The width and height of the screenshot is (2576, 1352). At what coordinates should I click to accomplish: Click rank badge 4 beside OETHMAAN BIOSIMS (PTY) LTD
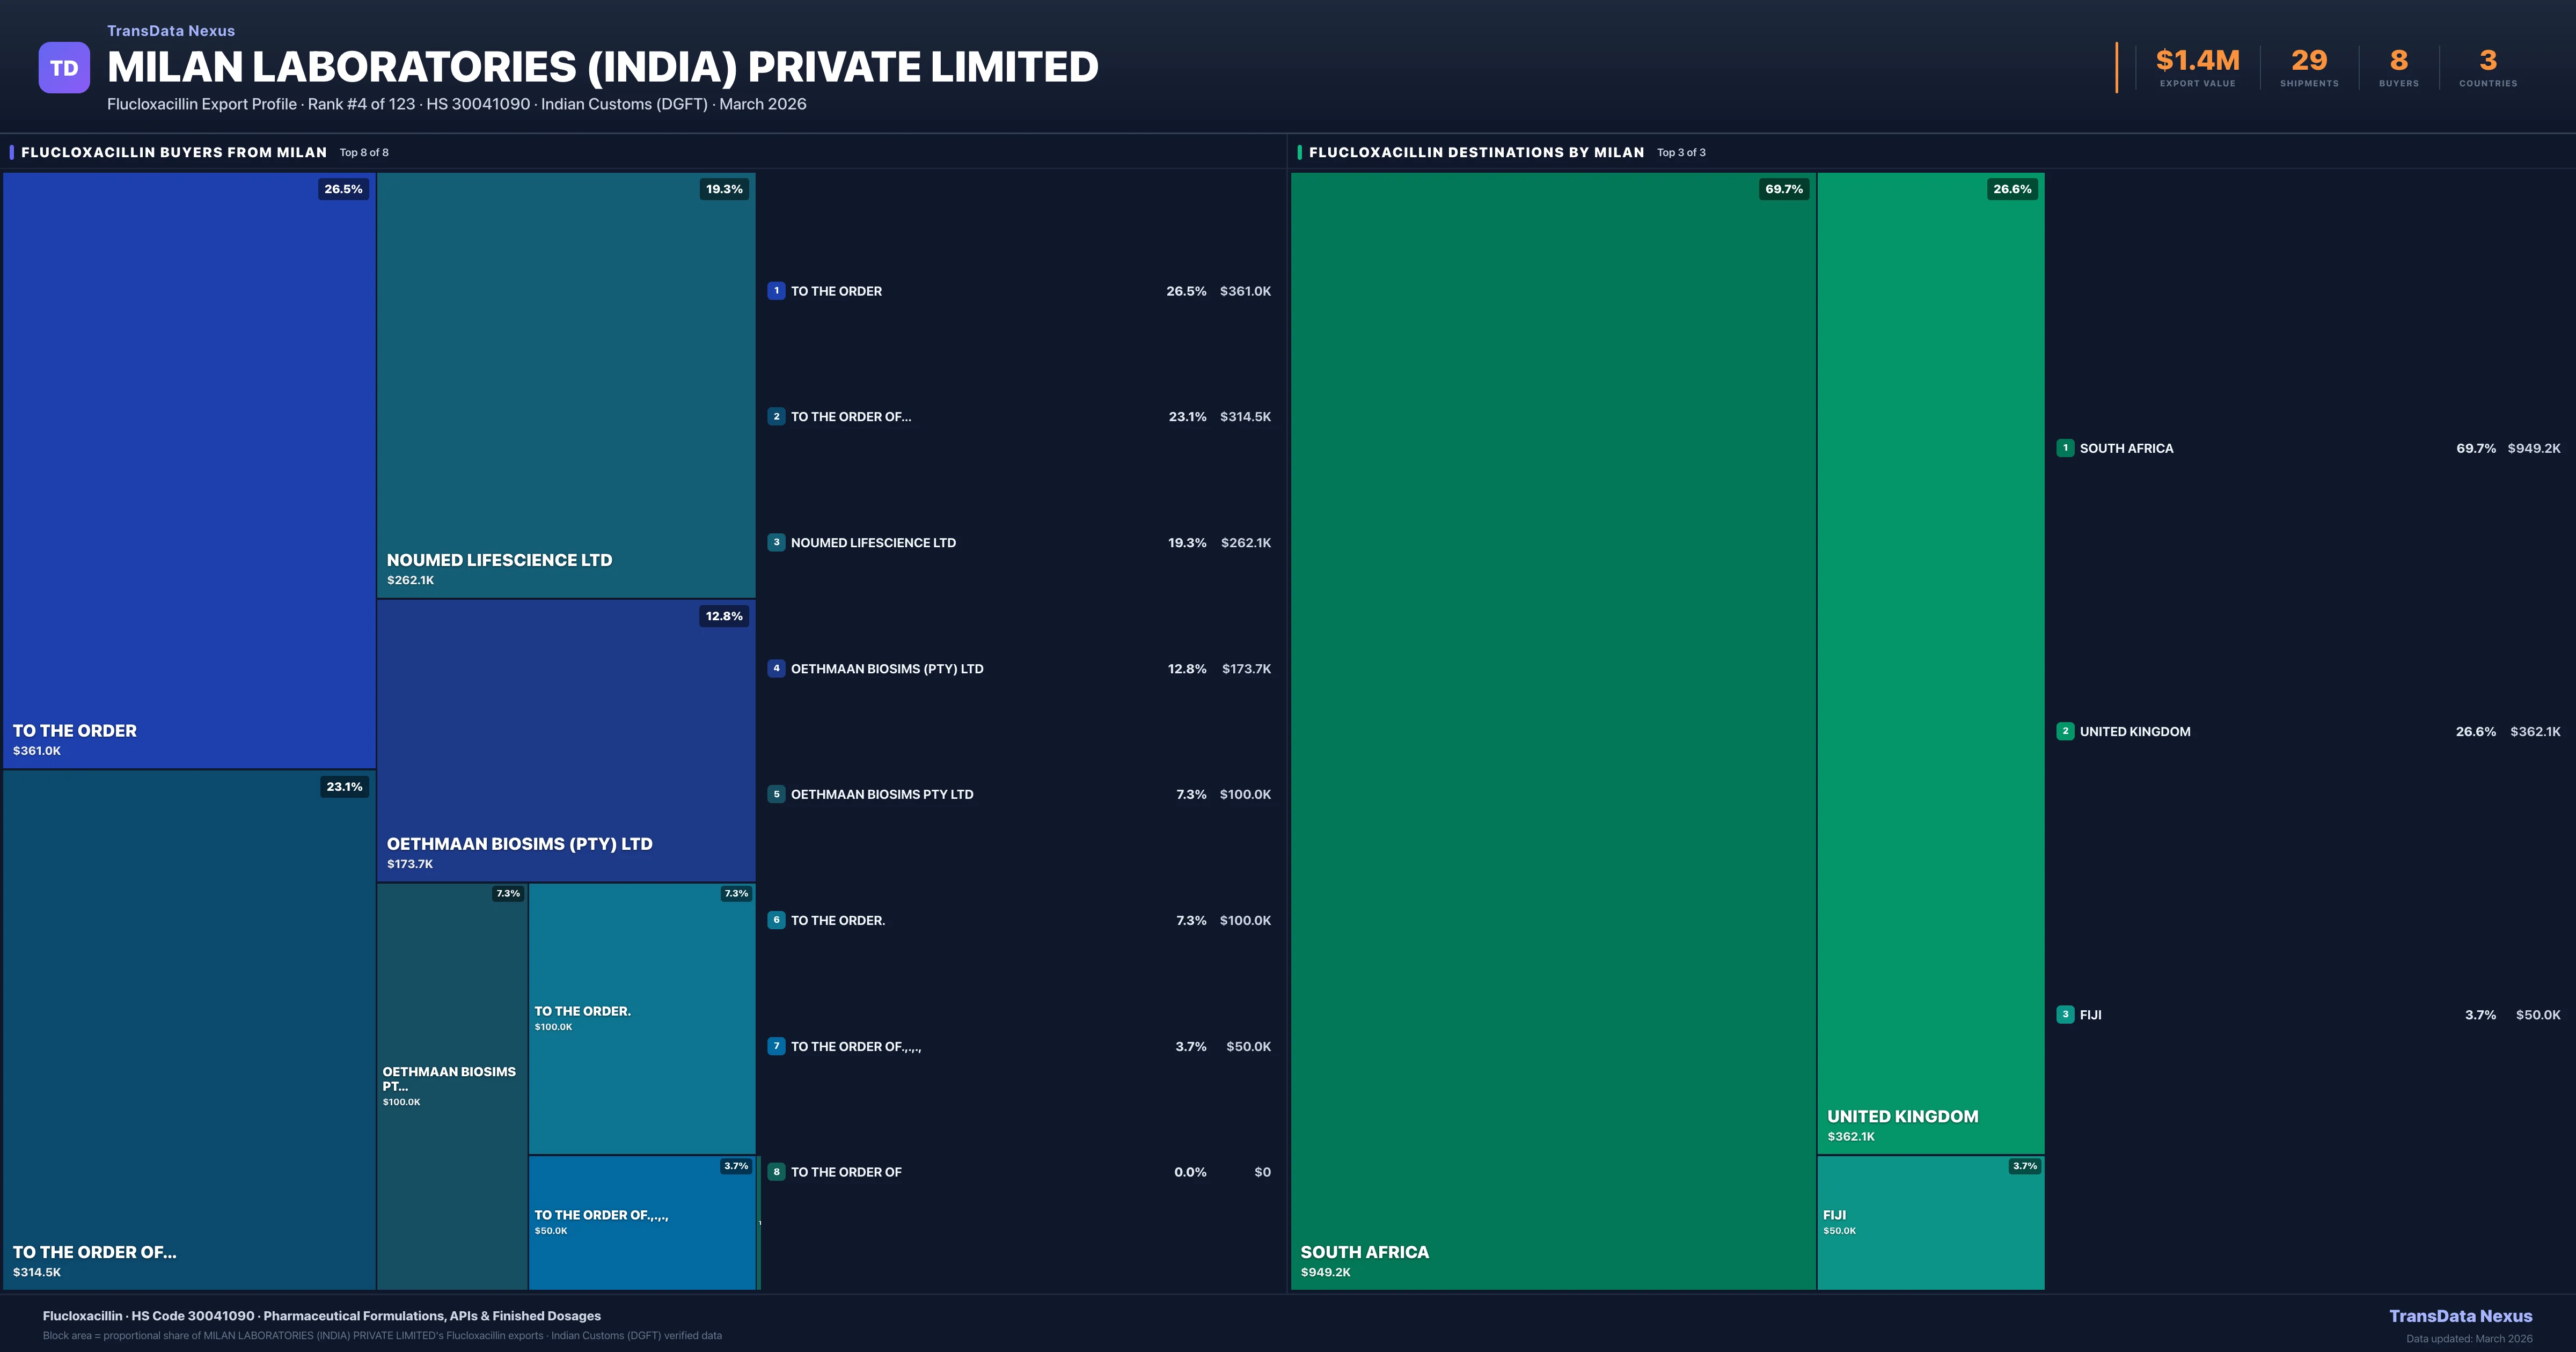[777, 668]
